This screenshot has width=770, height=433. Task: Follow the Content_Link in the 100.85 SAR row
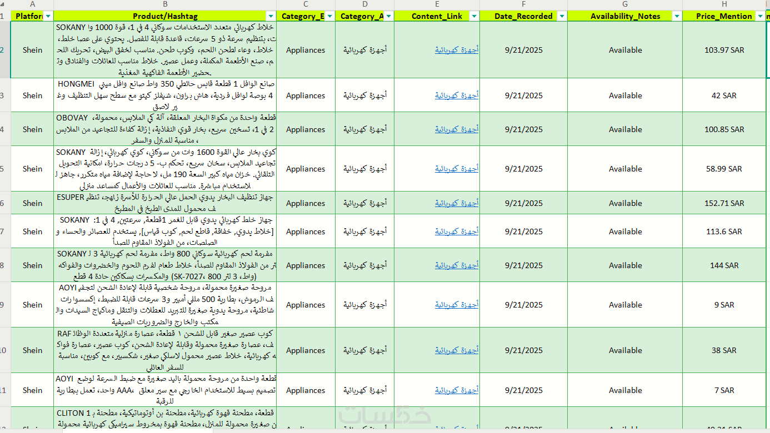pyautogui.click(x=457, y=129)
